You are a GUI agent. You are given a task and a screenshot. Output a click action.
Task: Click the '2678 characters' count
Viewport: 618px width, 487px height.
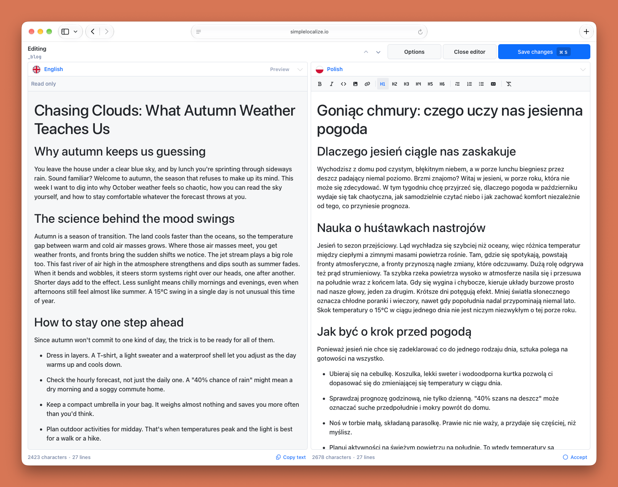(331, 457)
